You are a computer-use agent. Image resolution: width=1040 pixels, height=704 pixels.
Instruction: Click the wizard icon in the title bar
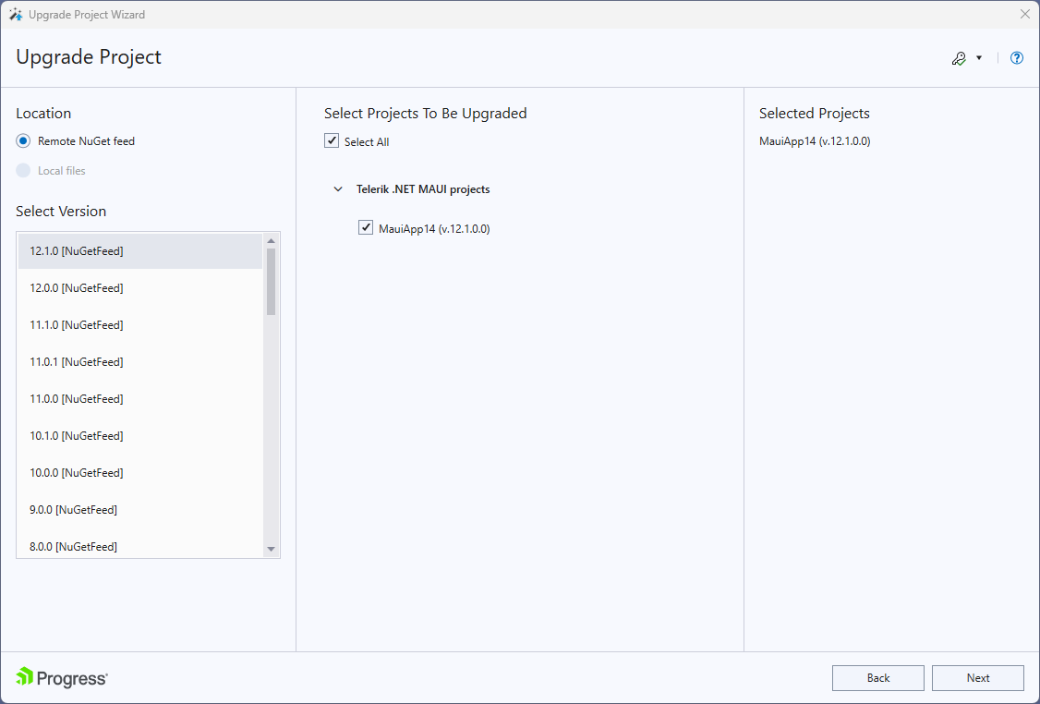click(x=16, y=14)
